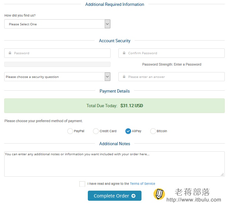
Task: Click the security answer input field
Action: (x=171, y=77)
